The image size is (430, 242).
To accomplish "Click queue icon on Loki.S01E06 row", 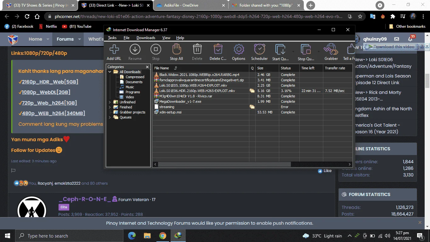I will click(252, 91).
